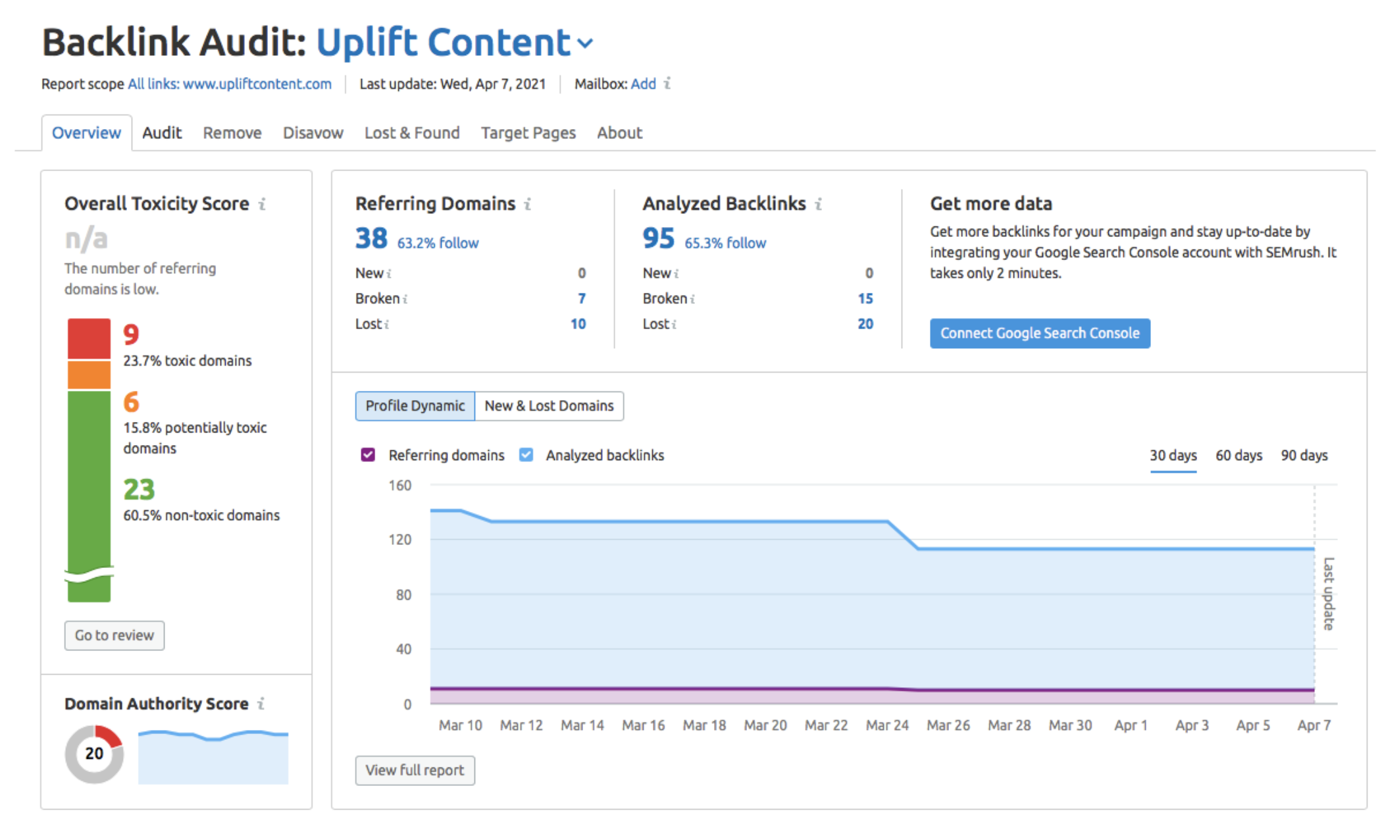This screenshot has height=832, width=1382.
Task: Click Connect Google Search Console button
Action: (x=1040, y=334)
